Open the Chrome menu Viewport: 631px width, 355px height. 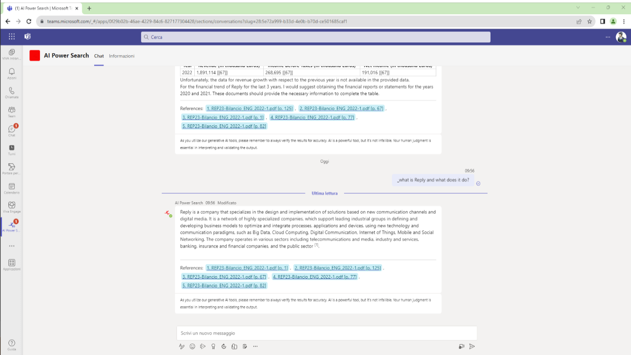[x=624, y=22]
